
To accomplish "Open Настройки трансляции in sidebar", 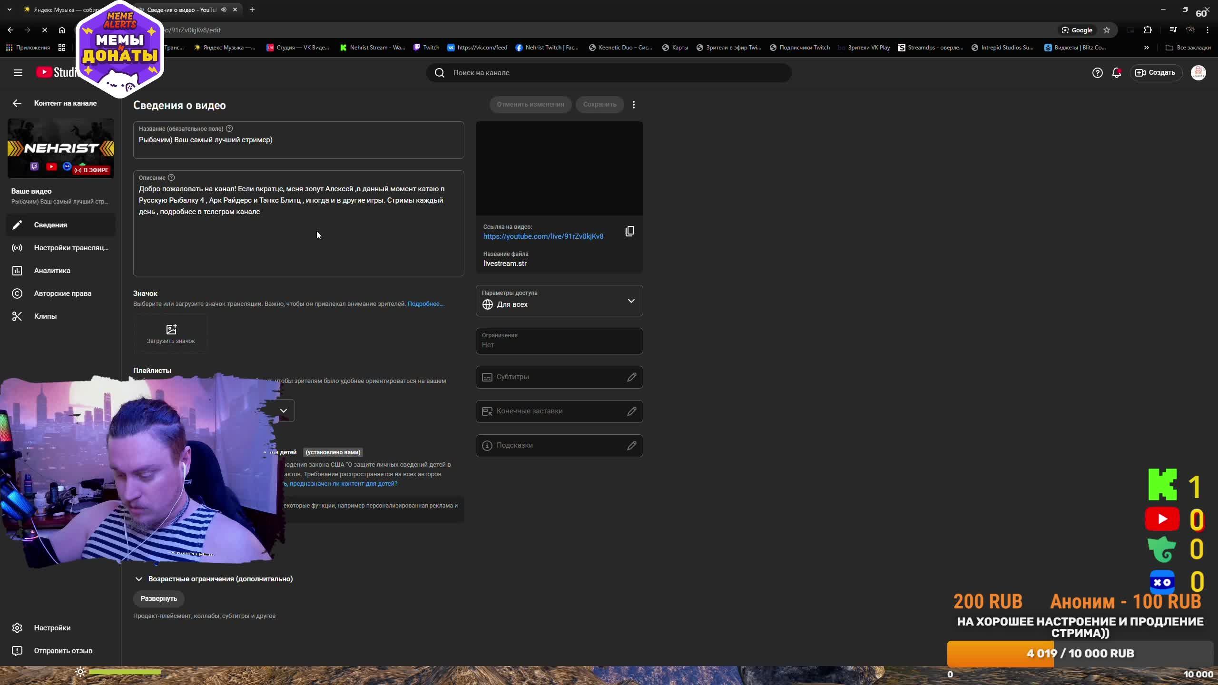I will 71,248.
